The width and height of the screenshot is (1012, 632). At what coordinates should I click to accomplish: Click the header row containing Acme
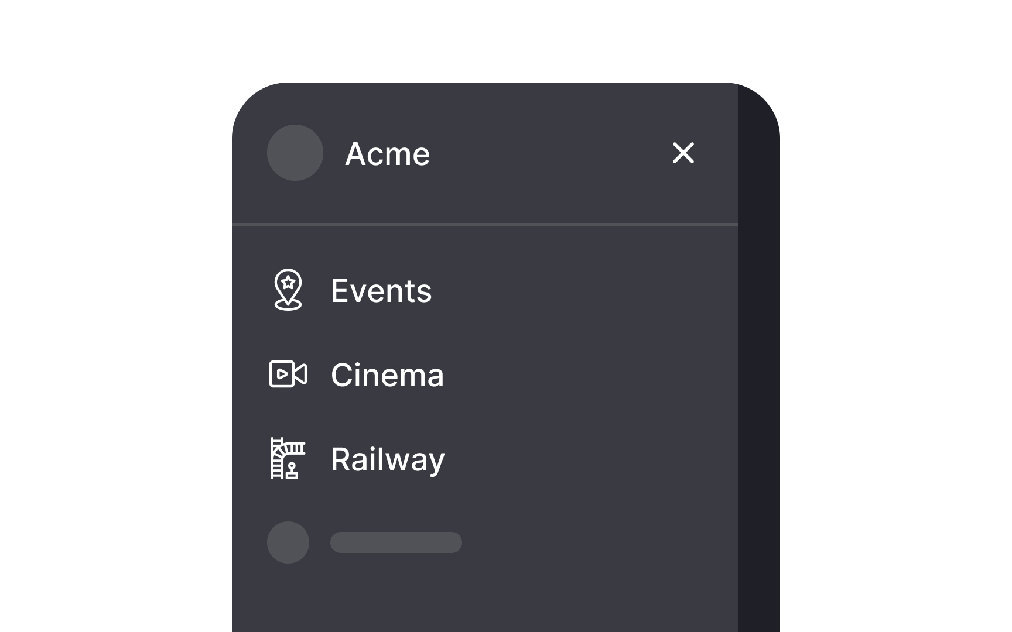[486, 153]
